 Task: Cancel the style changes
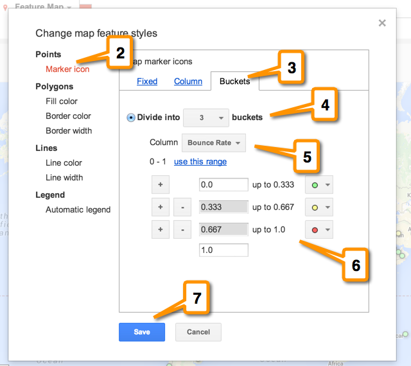pos(198,332)
